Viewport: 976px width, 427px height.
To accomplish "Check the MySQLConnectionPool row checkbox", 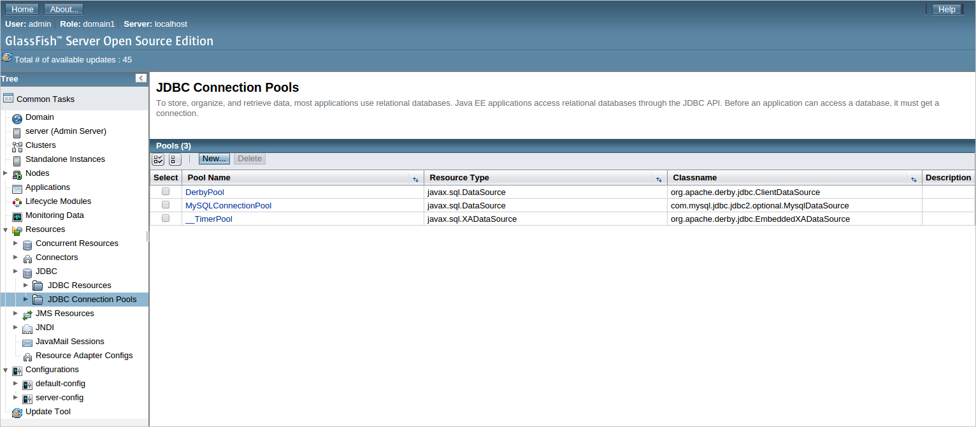I will click(x=166, y=205).
